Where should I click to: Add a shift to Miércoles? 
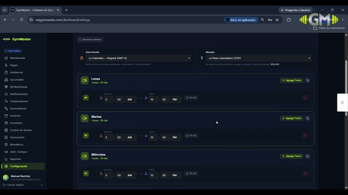click(x=291, y=156)
